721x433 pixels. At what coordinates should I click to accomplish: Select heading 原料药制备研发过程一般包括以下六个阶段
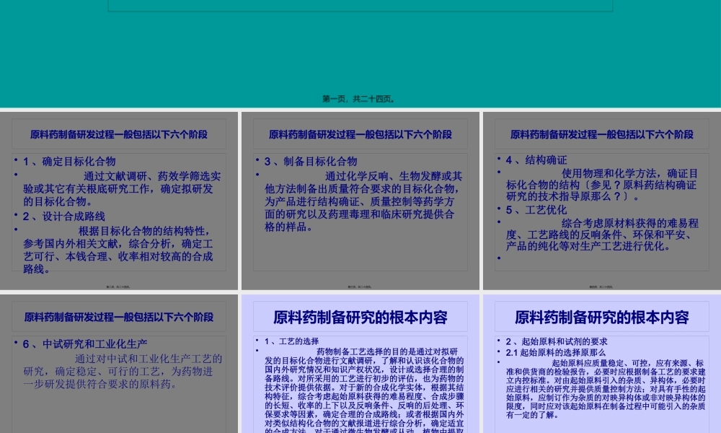[x=119, y=134]
